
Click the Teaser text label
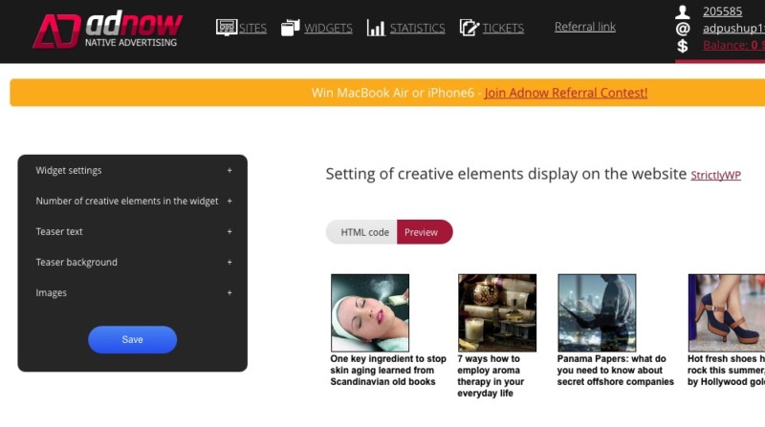click(x=59, y=231)
